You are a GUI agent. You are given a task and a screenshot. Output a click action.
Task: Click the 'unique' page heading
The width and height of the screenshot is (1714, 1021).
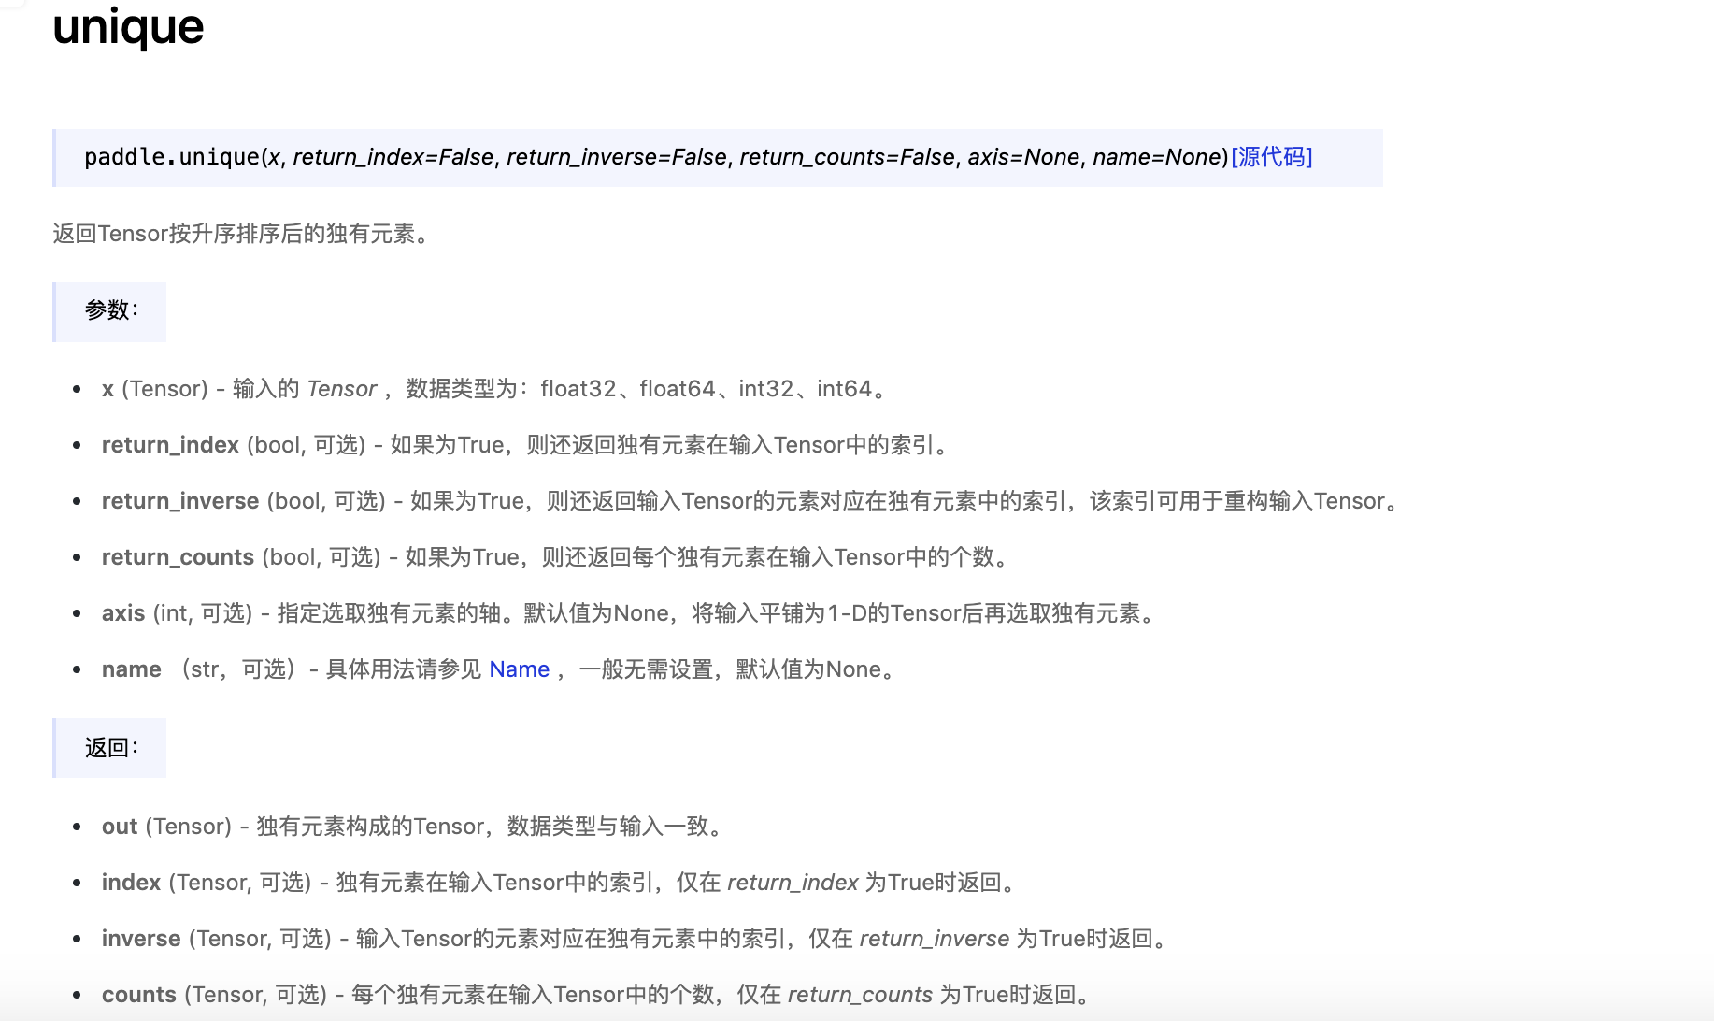[128, 26]
